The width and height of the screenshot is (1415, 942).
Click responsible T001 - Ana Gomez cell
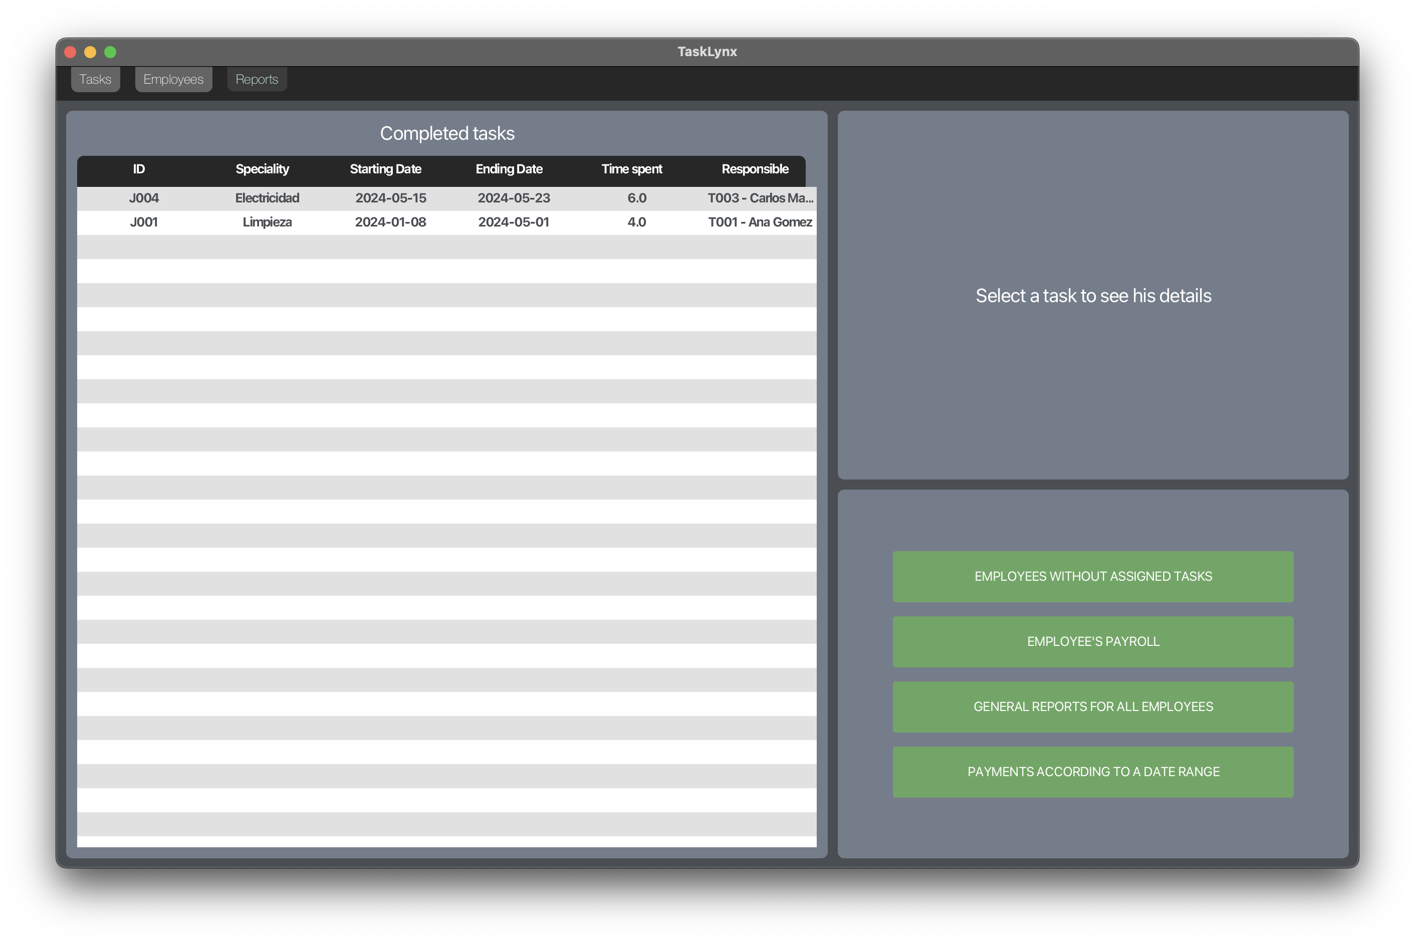760,222
